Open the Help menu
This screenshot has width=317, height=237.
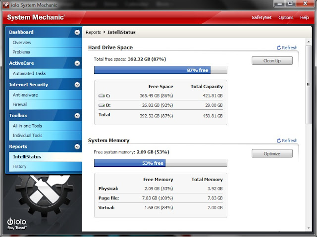(304, 17)
